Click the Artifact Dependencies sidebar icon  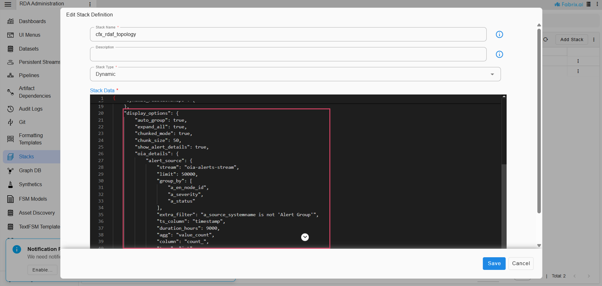(x=10, y=92)
